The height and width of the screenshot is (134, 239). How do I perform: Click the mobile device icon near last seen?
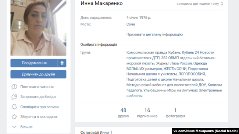pyautogui.click(x=222, y=4)
